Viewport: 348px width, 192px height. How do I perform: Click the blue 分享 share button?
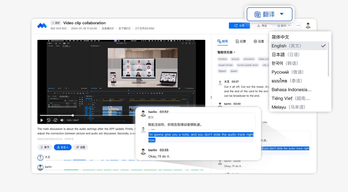(x=239, y=26)
